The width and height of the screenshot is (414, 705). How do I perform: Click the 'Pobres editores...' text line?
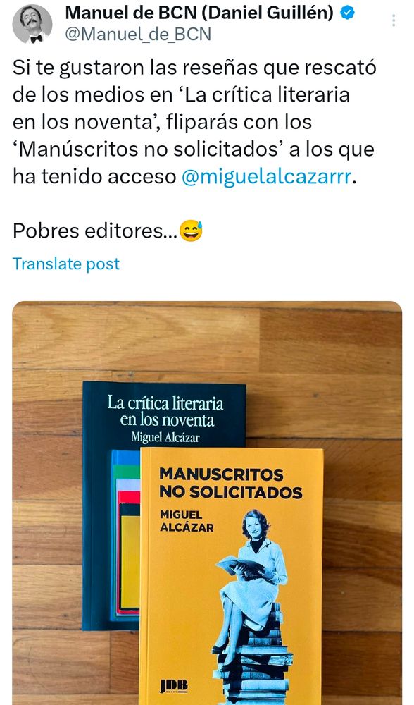[x=95, y=231]
